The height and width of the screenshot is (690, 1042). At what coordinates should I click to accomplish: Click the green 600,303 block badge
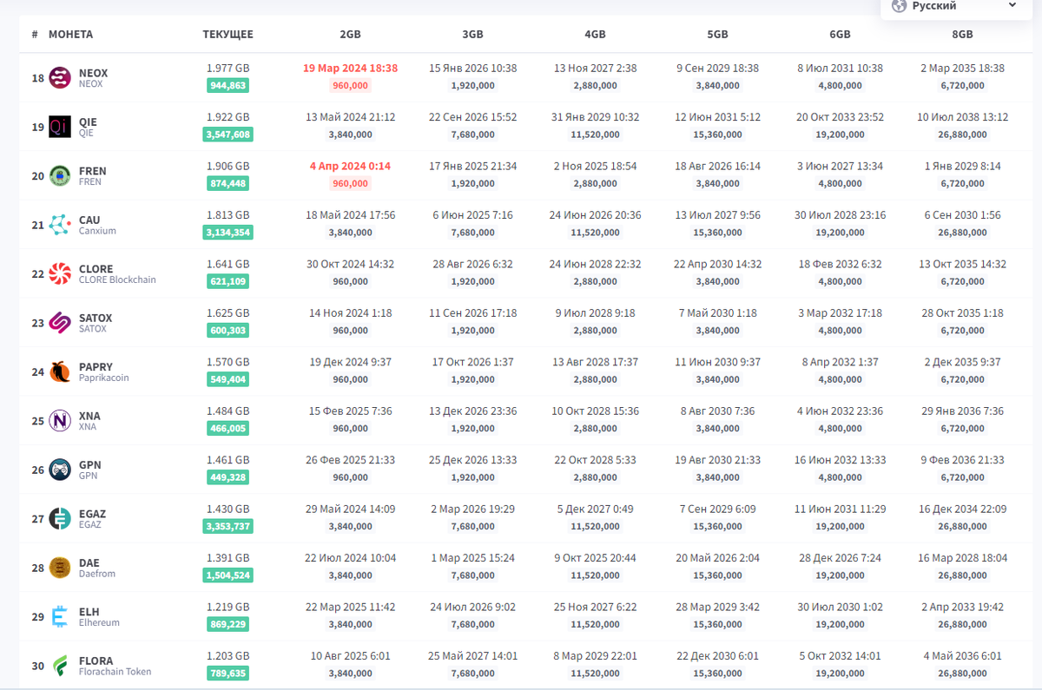click(228, 331)
